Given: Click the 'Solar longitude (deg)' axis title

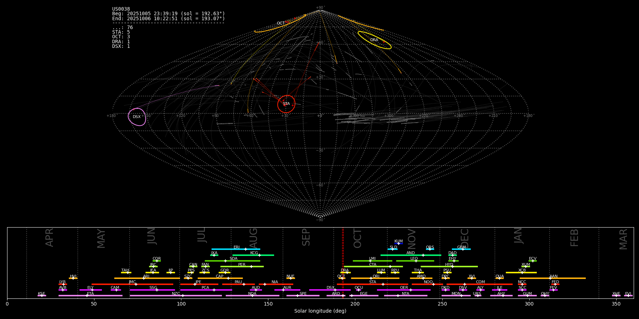Looking at the screenshot, I should (x=320, y=311).
